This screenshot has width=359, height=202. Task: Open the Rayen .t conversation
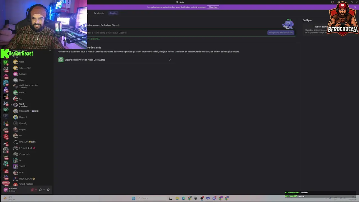pyautogui.click(x=31, y=117)
